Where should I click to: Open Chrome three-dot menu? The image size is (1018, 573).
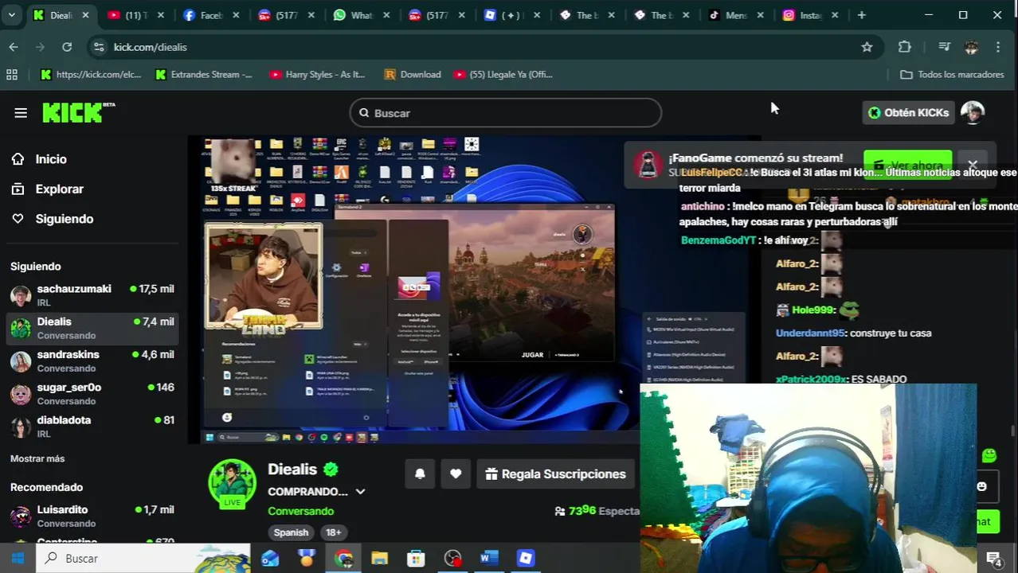998,47
